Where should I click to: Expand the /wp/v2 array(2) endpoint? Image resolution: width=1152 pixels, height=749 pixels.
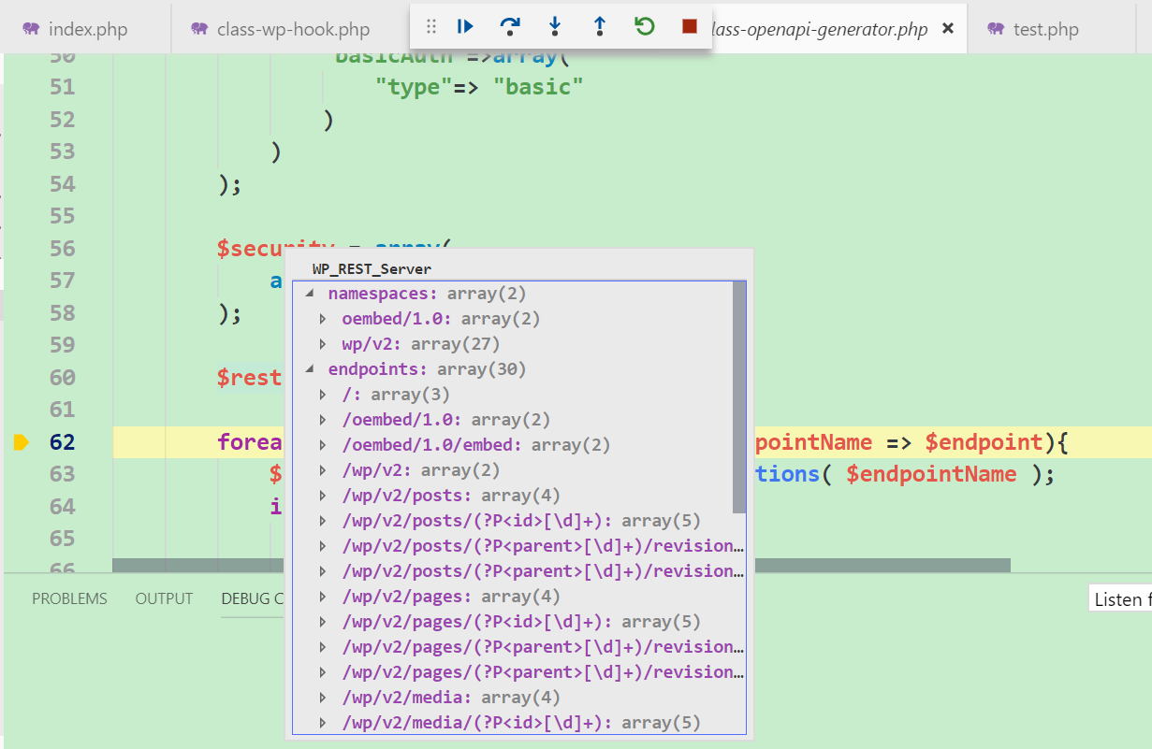(x=324, y=470)
